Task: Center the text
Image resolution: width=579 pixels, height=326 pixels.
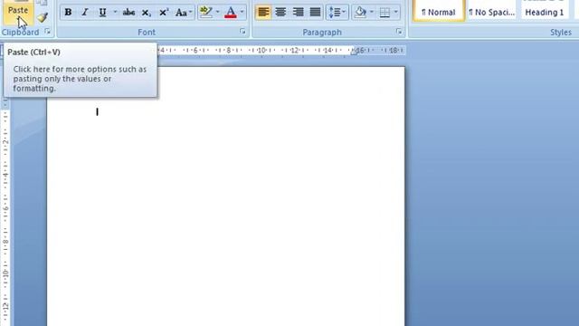Action: pos(280,12)
